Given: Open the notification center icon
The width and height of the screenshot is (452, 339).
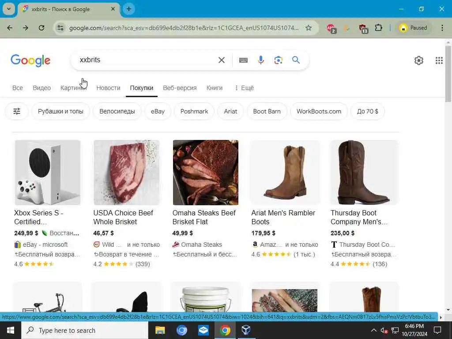Looking at the screenshot, I should (x=437, y=330).
